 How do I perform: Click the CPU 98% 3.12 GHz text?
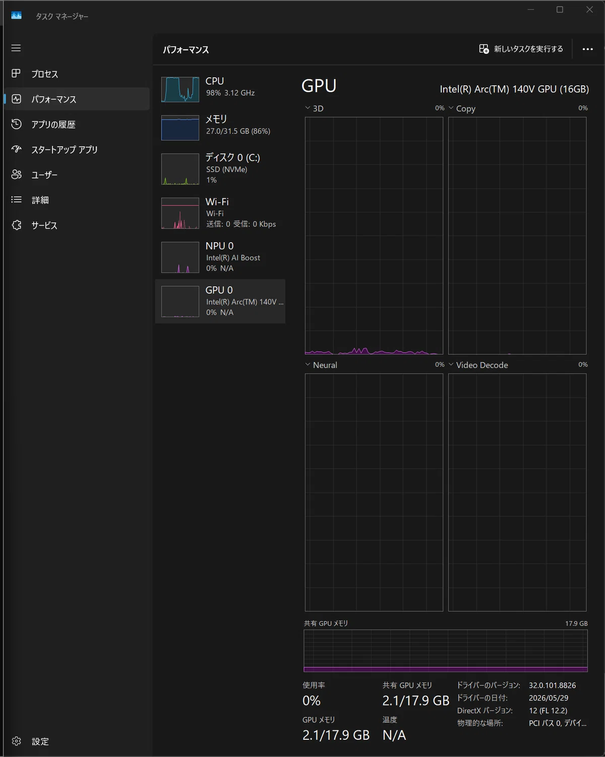pos(230,93)
